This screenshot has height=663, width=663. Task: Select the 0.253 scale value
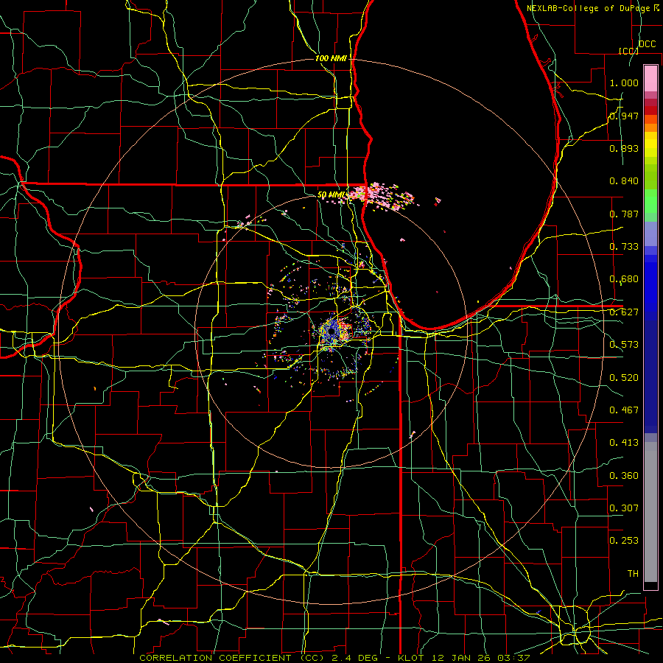click(x=624, y=541)
